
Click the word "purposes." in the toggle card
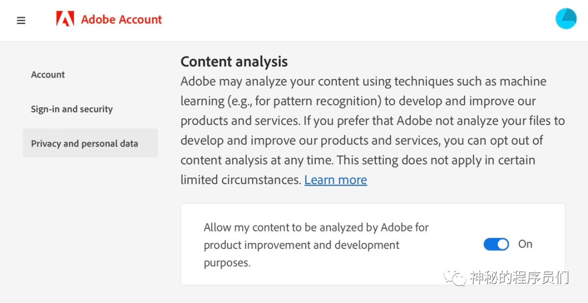[227, 263]
